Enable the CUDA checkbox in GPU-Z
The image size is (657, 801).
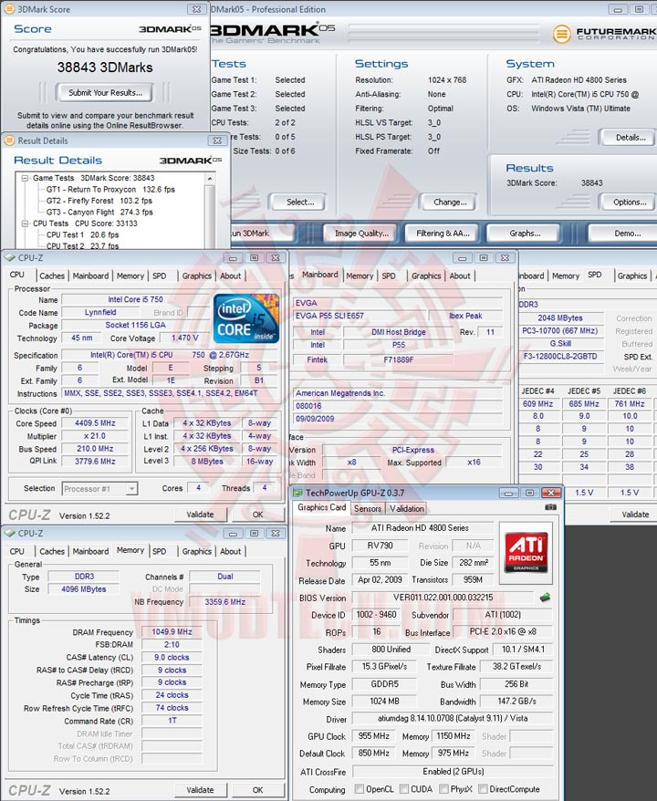click(x=404, y=789)
